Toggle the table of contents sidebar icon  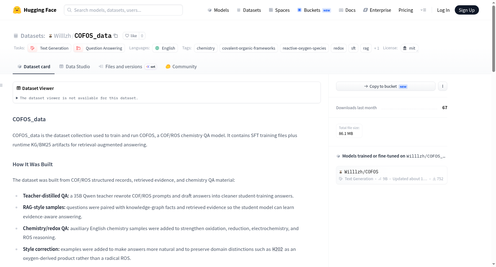click(x=2, y=85)
